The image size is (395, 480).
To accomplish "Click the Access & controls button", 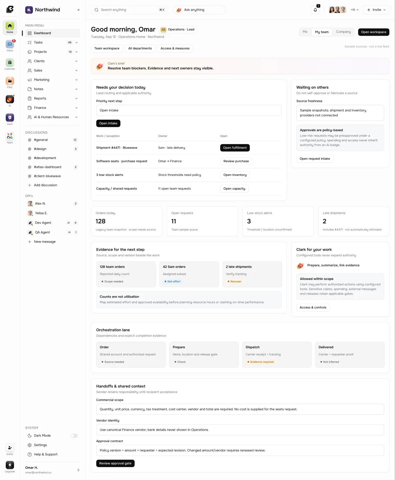I will [313, 307].
